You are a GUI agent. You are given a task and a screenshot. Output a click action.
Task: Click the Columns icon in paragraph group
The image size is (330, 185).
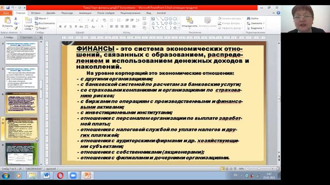134,27
